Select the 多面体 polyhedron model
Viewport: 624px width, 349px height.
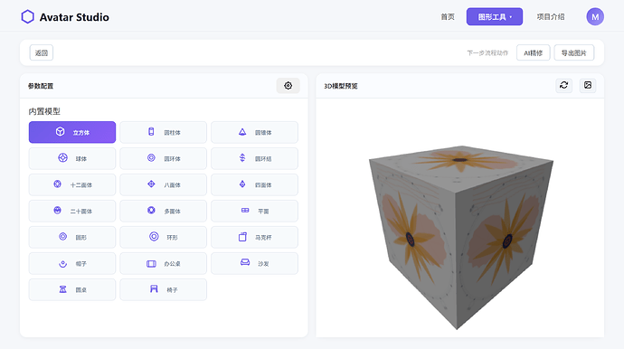coord(163,211)
